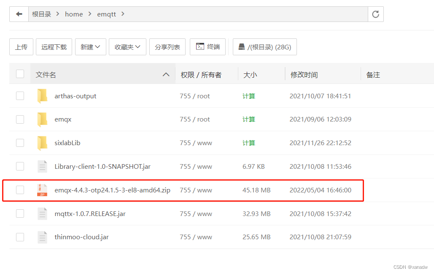Click the emqx zip archive file icon
Image resolution: width=434 pixels, height=273 pixels.
click(x=42, y=190)
